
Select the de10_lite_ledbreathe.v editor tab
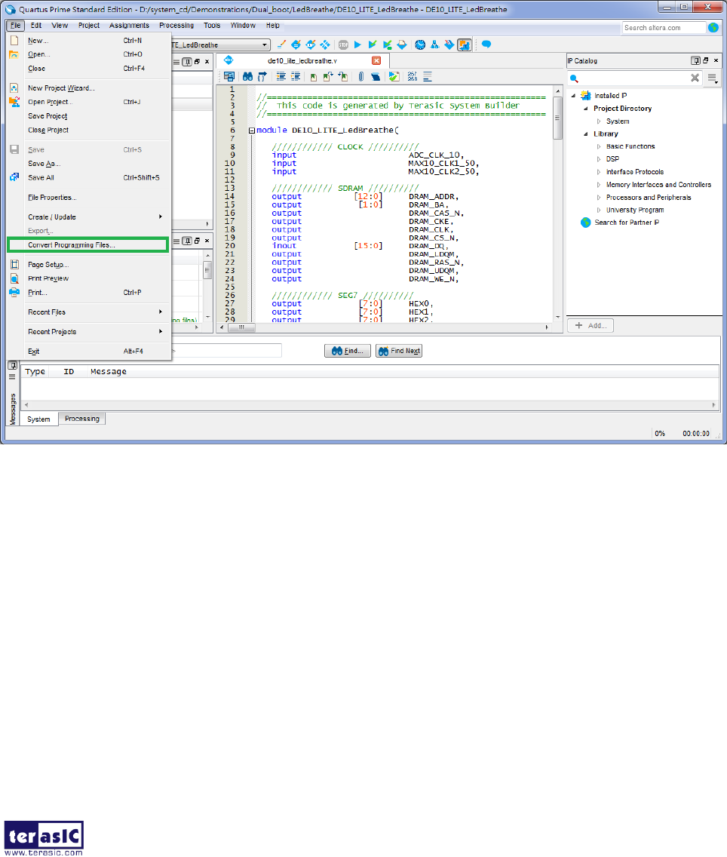coord(302,60)
